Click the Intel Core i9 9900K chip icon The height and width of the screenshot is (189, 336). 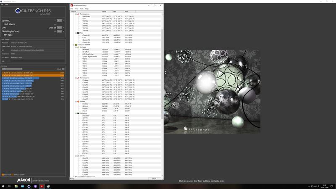tap(76, 45)
